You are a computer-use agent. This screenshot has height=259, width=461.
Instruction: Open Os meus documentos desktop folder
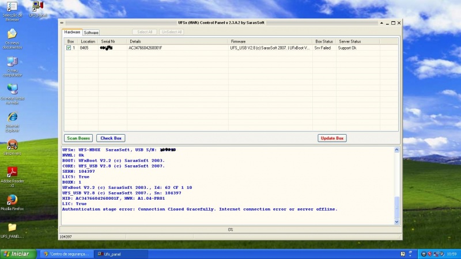pos(12,39)
